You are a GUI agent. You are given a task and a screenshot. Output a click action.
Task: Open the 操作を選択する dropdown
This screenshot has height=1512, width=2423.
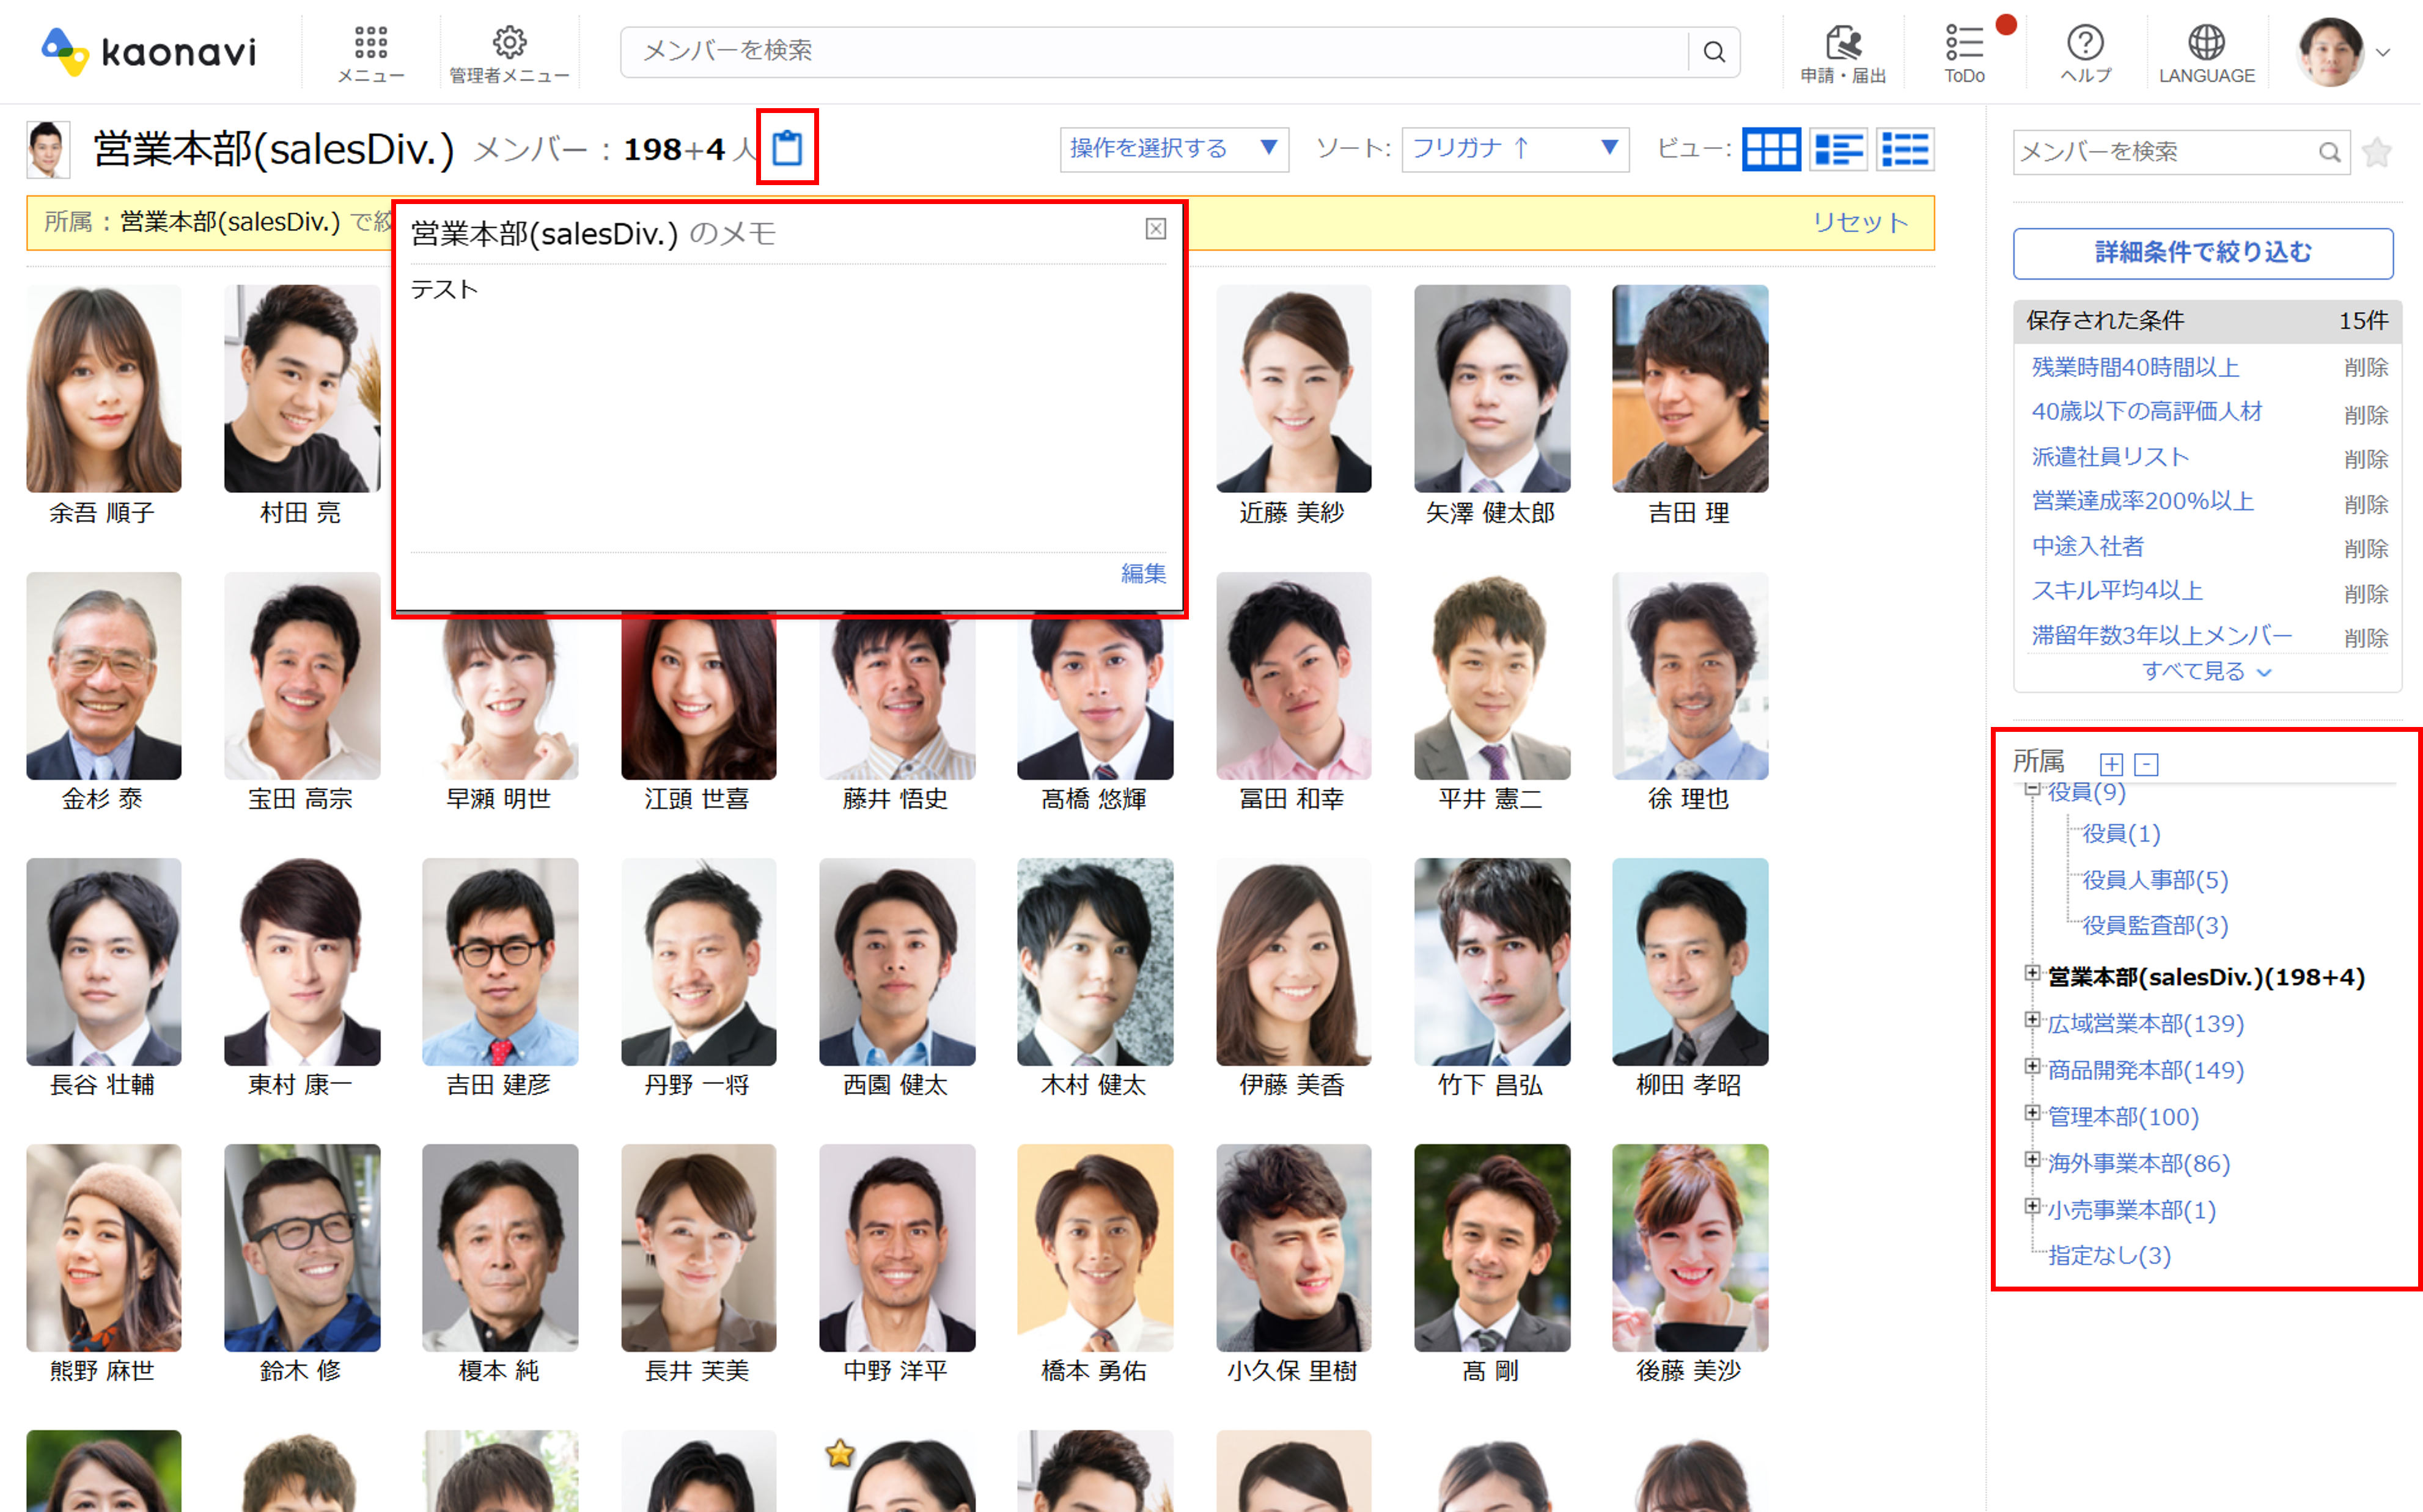pos(1174,149)
